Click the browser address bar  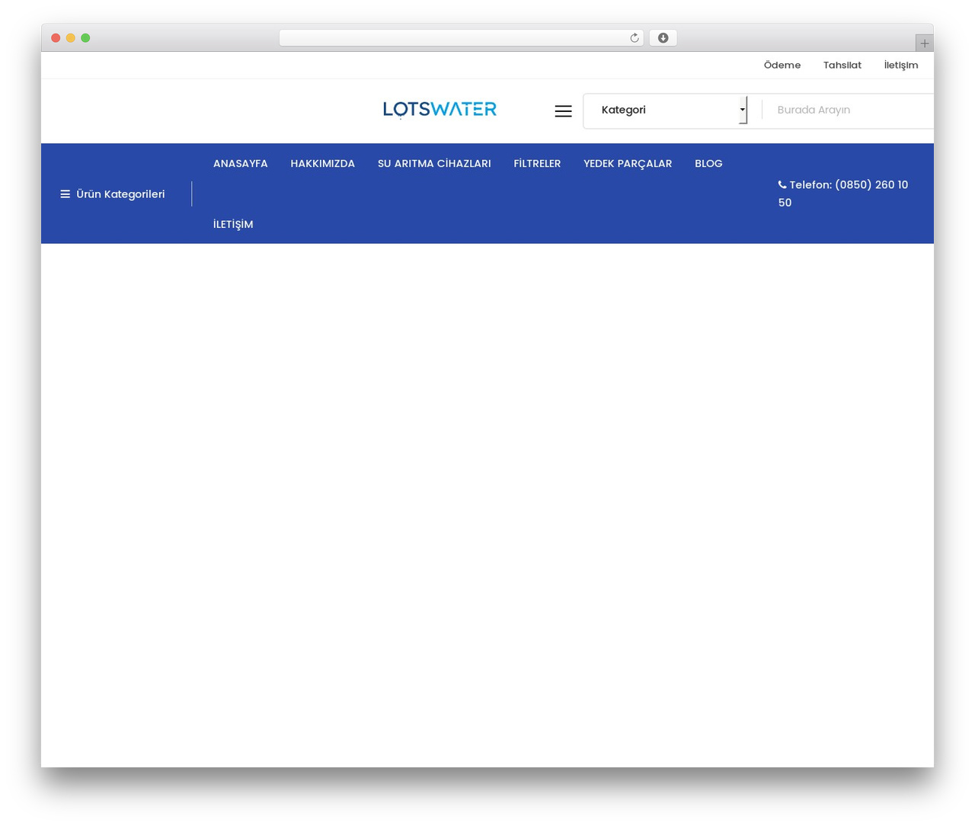pyautogui.click(x=462, y=38)
